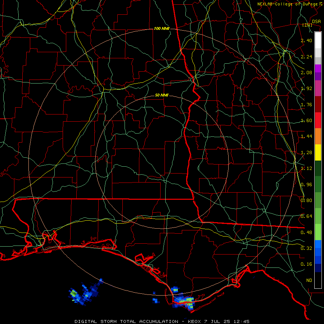
Task: Select the 1.28 legend value
Action: pyautogui.click(x=306, y=153)
